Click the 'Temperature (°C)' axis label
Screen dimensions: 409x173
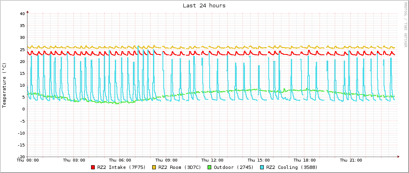4,85
